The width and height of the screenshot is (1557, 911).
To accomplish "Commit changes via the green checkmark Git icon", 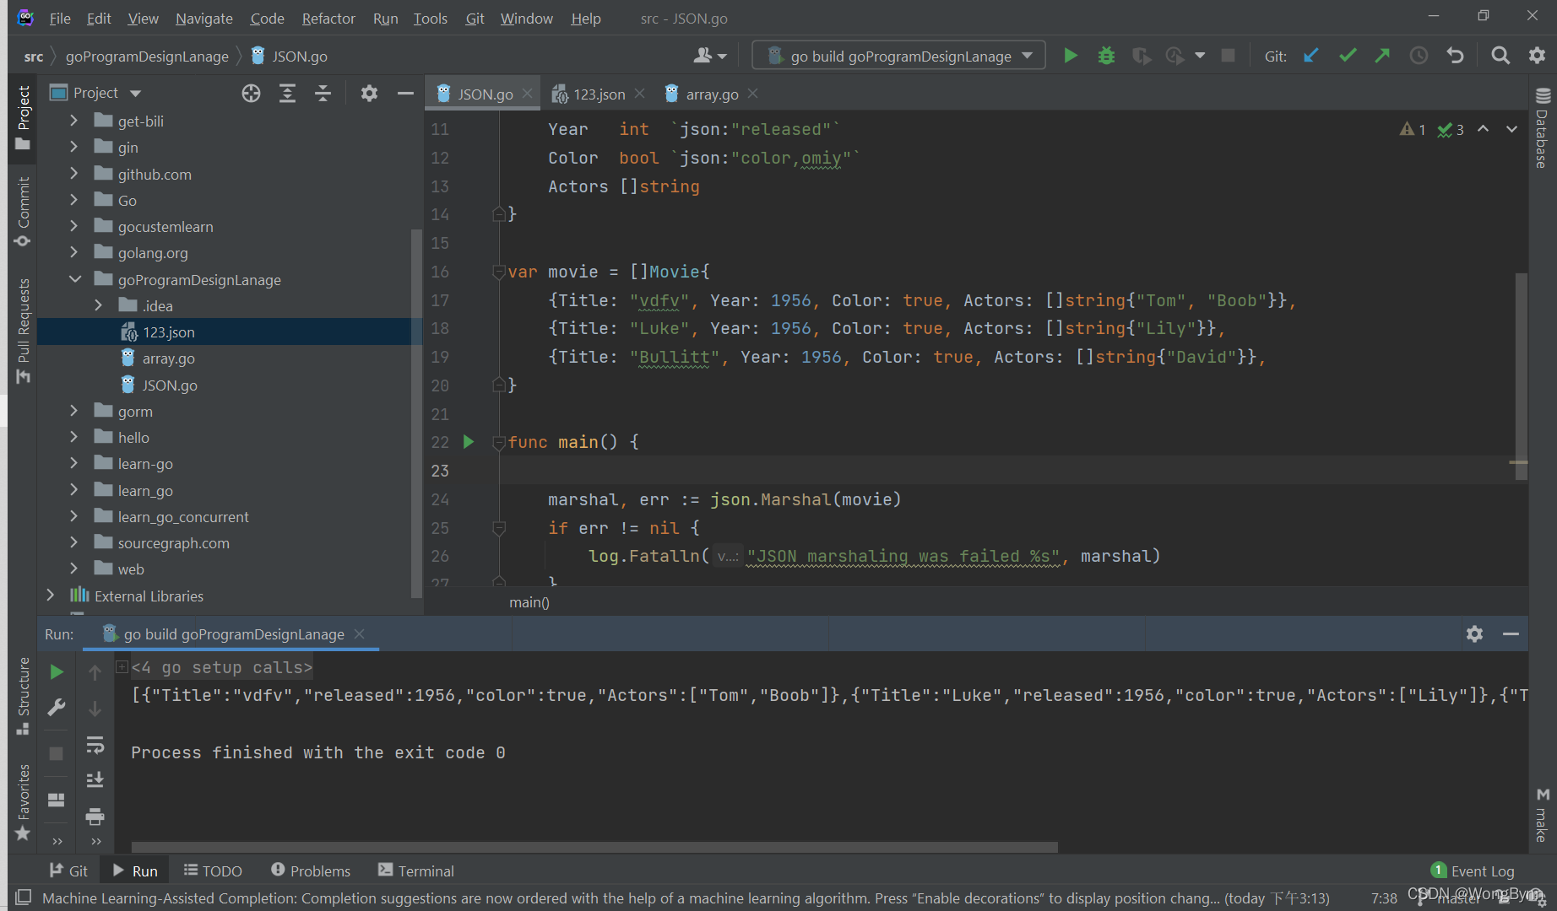I will 1347,55.
